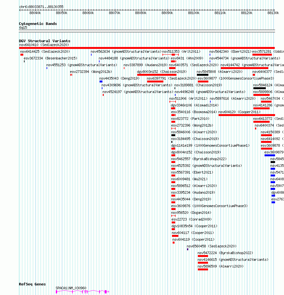Select the red bar under nsv6397791
The height and width of the screenshot is (295, 284).
point(155,82)
